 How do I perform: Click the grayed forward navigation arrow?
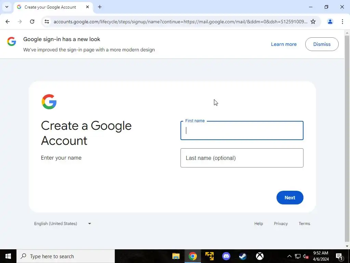[x=20, y=22]
